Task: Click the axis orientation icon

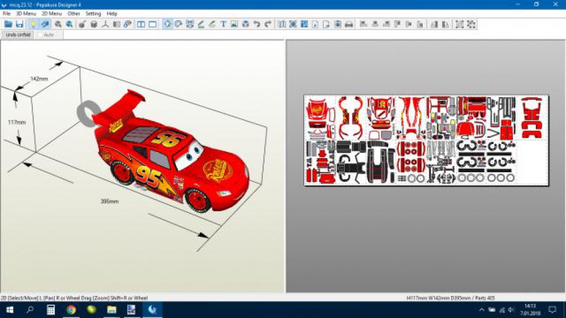Action: (x=105, y=24)
